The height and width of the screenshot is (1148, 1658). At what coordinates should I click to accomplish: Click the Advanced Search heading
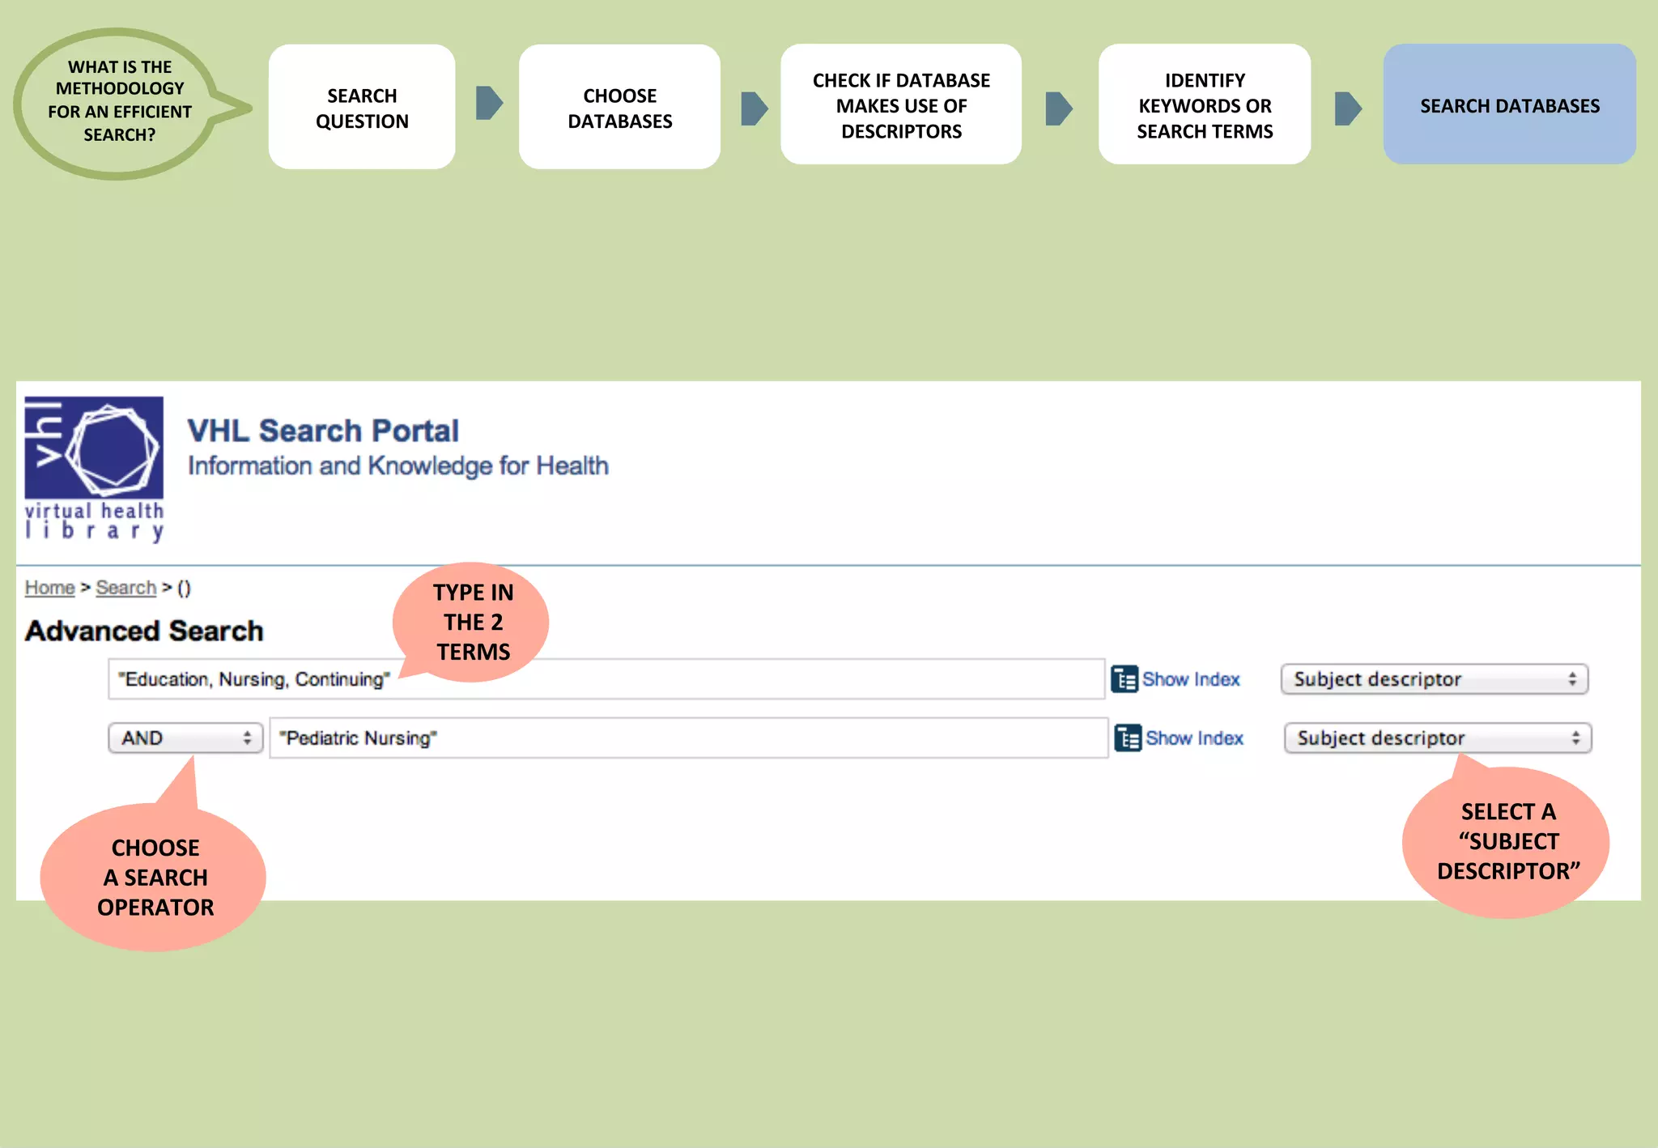pyautogui.click(x=144, y=631)
